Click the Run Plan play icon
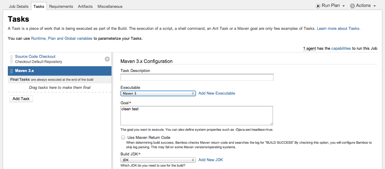This screenshot has width=385, height=169. [318, 6]
